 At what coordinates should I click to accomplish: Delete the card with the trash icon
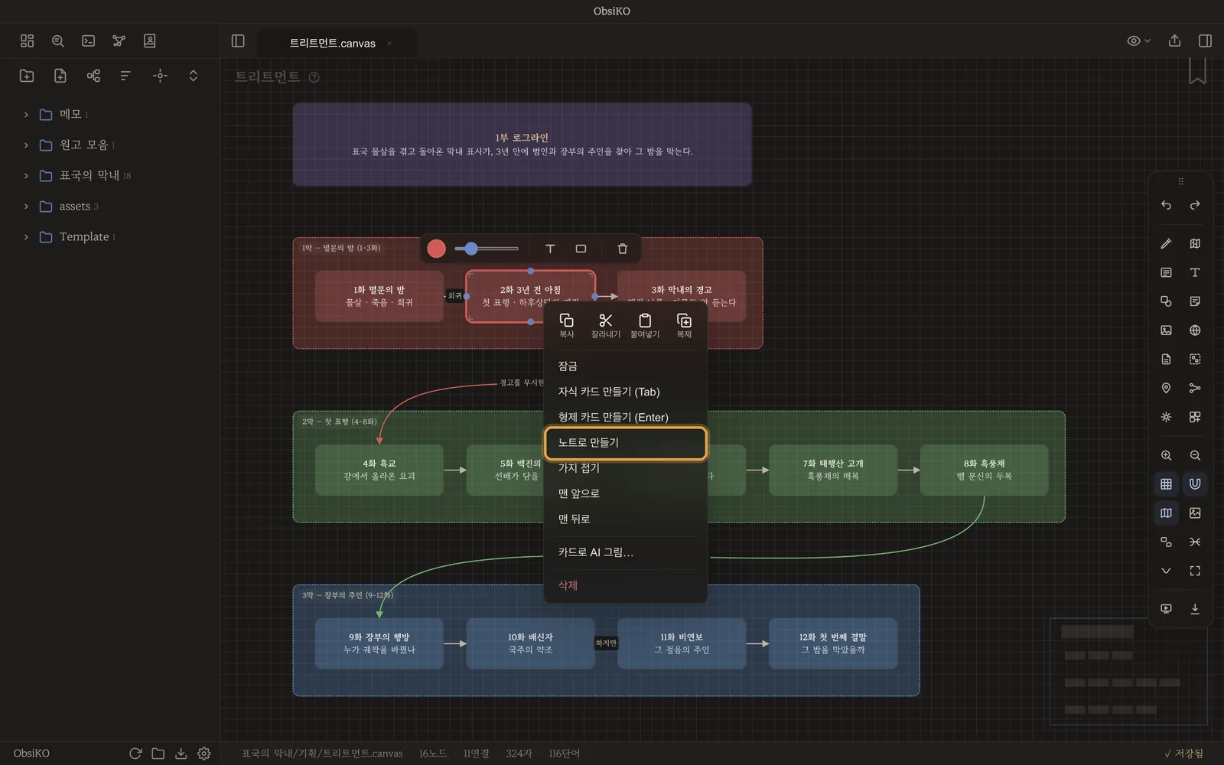pos(622,249)
